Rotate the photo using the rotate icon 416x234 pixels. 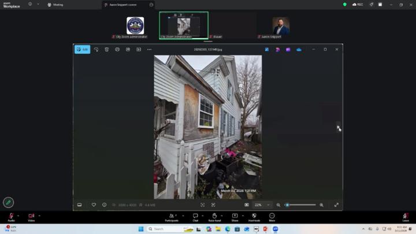pos(96,50)
